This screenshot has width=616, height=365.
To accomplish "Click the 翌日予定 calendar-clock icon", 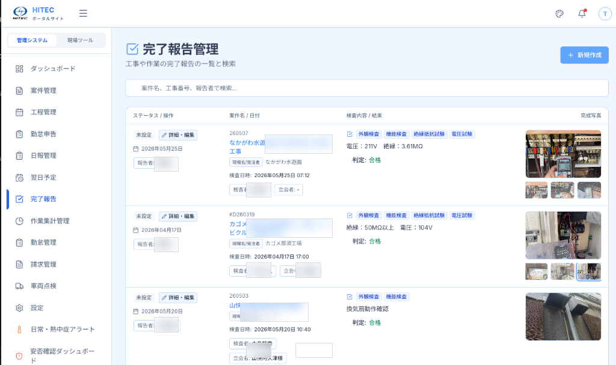I will 19,178.
